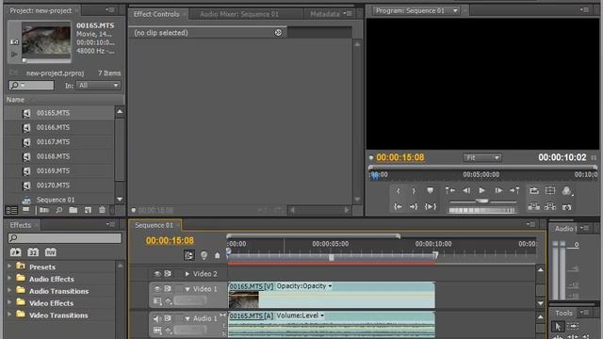
Task: Click the Set Encore Chapter Marker icon
Action: click(204, 255)
